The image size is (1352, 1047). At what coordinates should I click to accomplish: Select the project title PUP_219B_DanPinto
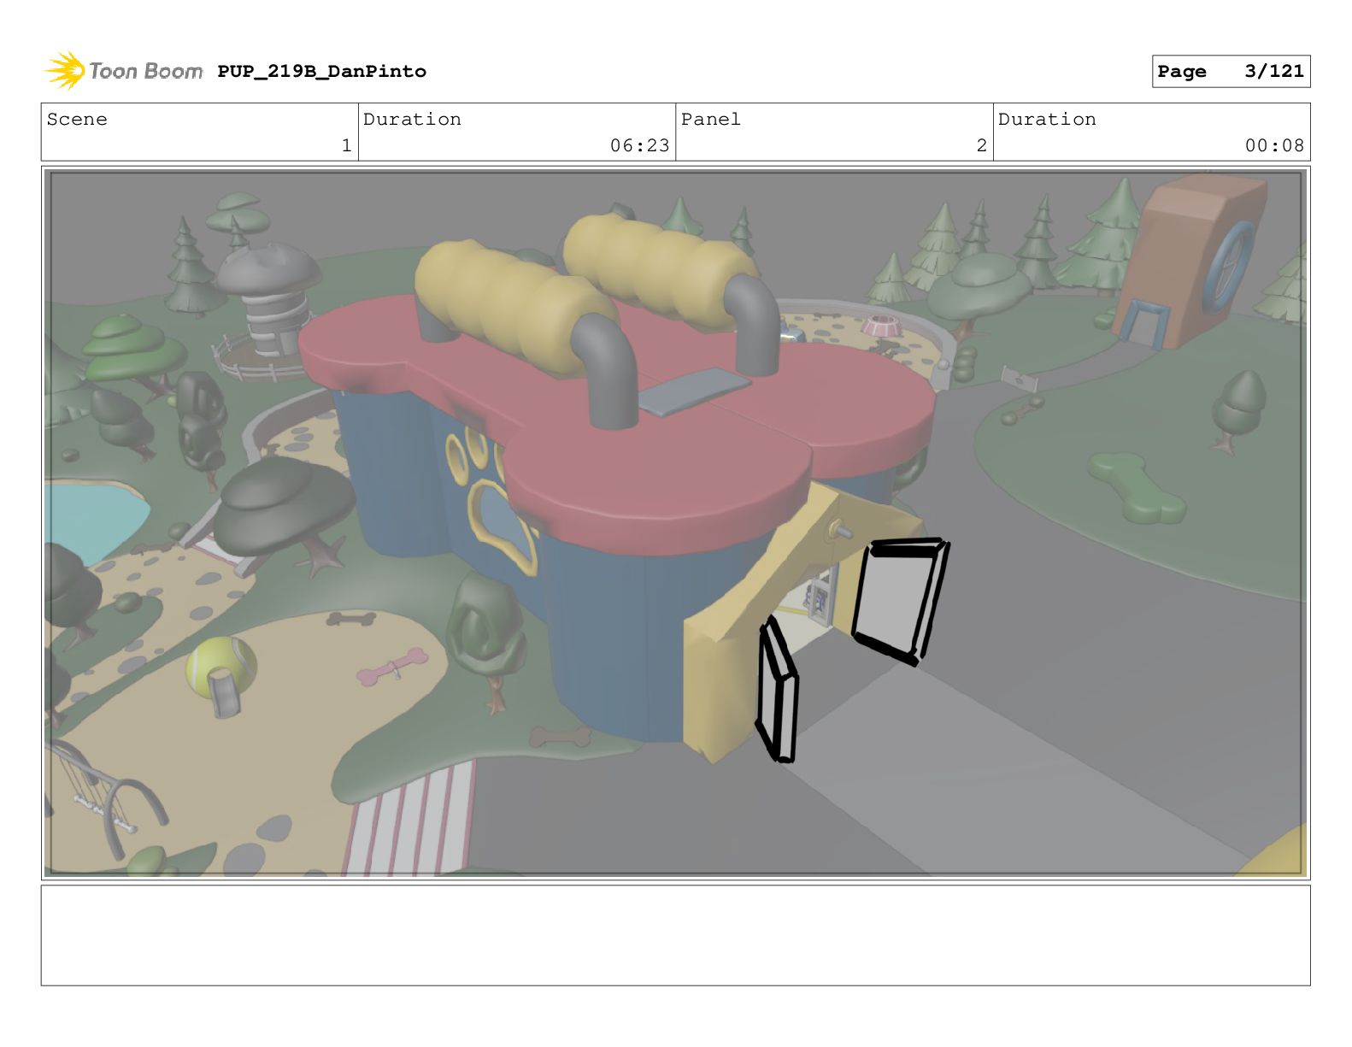click(x=321, y=71)
